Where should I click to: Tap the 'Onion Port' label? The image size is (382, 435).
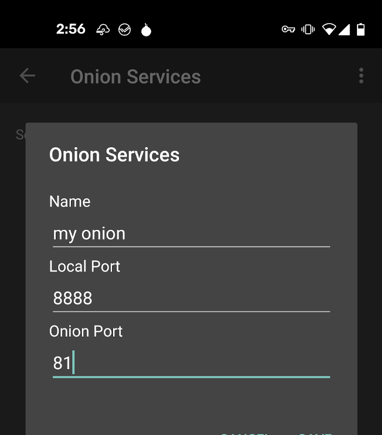86,331
